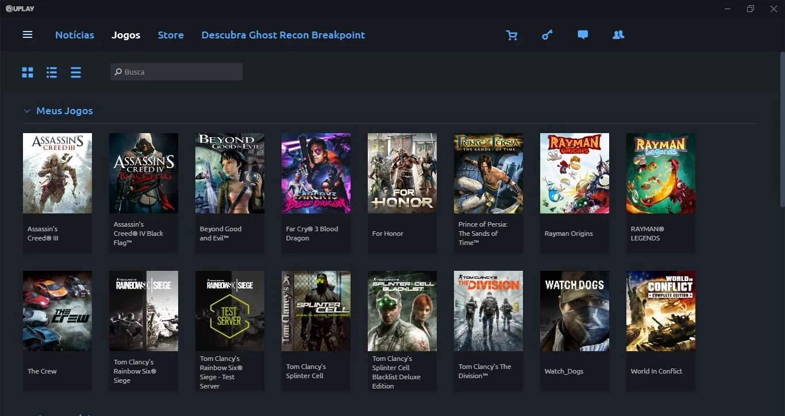Open Splinter Cell Blacklist cover
The width and height of the screenshot is (785, 416).
[x=402, y=311]
